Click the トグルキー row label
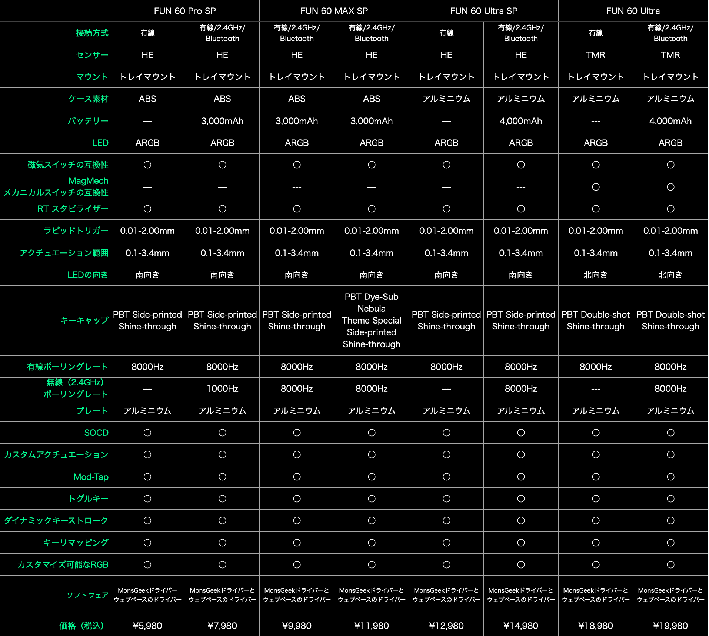The width and height of the screenshot is (709, 636). [x=88, y=498]
